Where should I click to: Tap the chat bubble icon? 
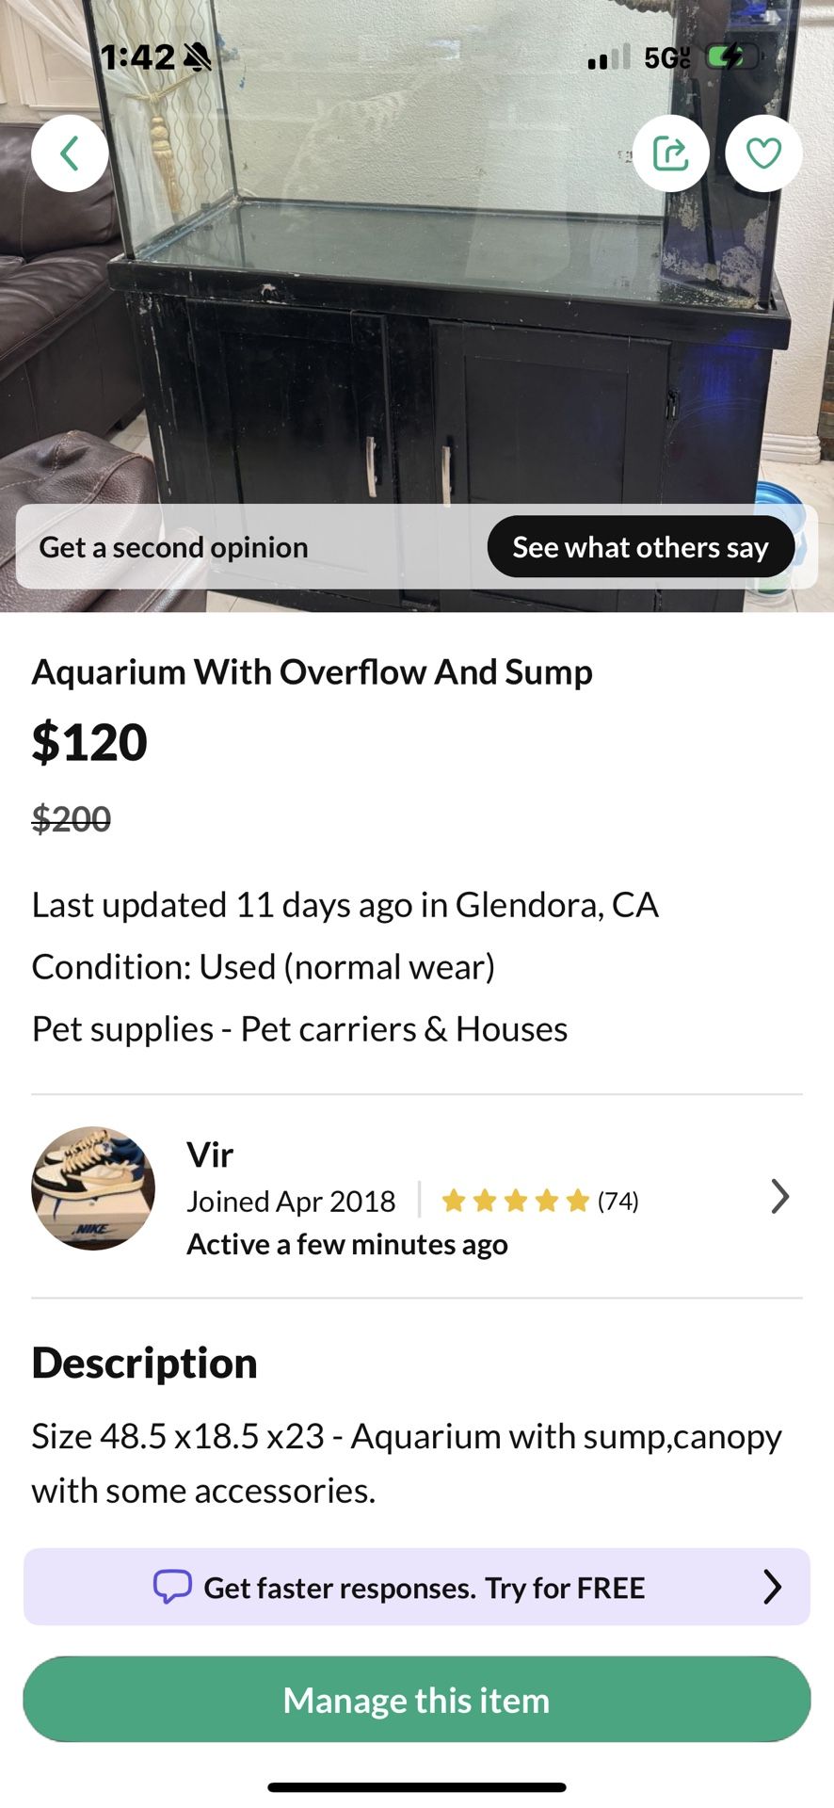tap(172, 1587)
